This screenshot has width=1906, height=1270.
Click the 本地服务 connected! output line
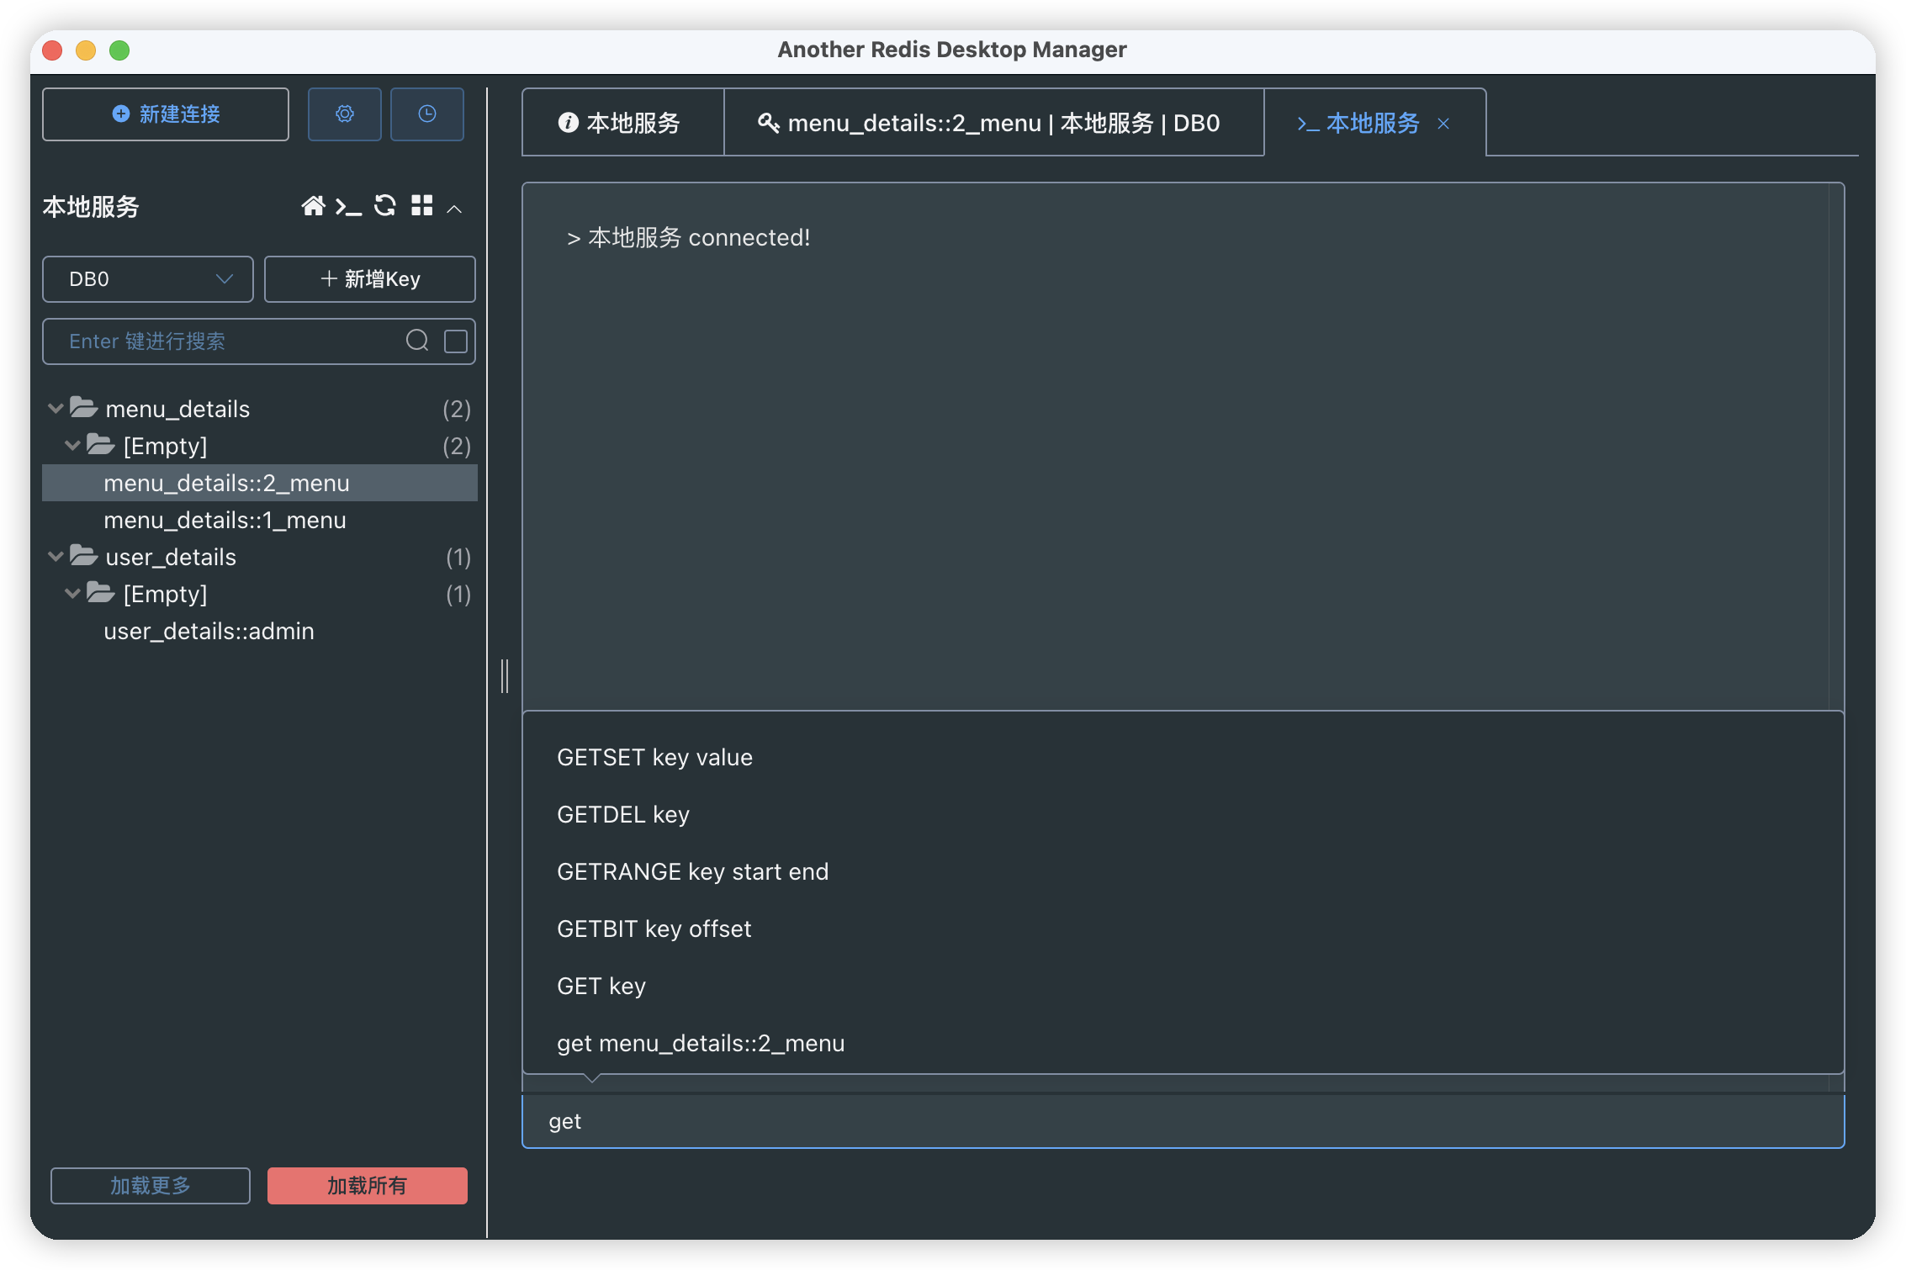tap(689, 238)
